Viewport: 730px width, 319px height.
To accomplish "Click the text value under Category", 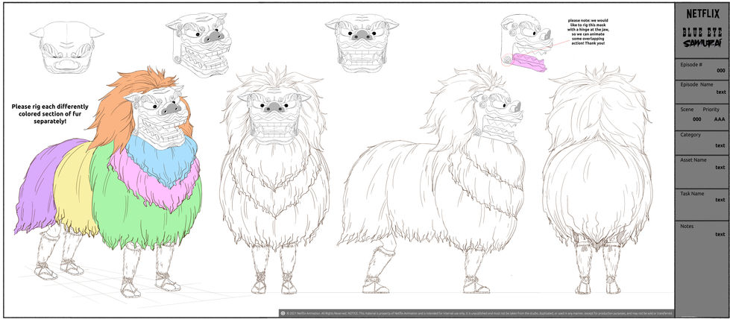I will 721,145.
